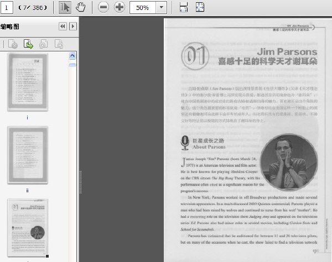This screenshot has width=332, height=262.
Task: Click the 巨星成长之路 section title
Action: point(208,140)
